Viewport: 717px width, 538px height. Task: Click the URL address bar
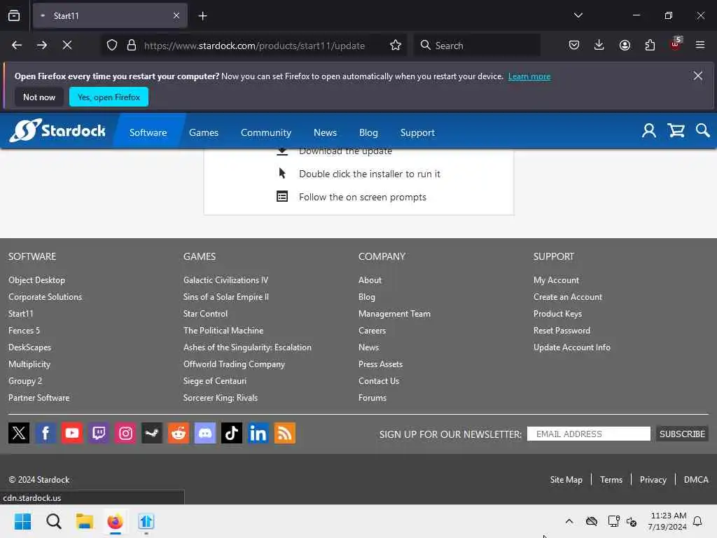[x=254, y=46]
